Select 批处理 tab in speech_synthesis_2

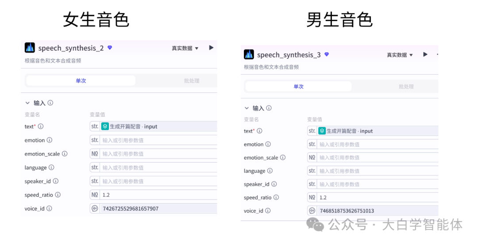pyautogui.click(x=192, y=80)
